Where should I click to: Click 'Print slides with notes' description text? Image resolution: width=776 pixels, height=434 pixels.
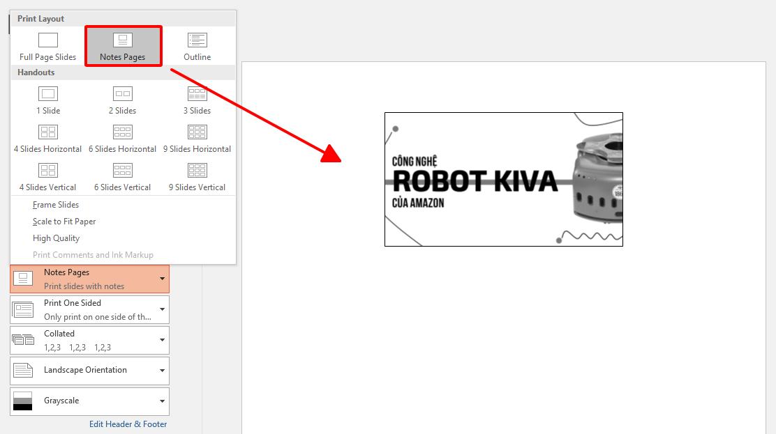84,286
